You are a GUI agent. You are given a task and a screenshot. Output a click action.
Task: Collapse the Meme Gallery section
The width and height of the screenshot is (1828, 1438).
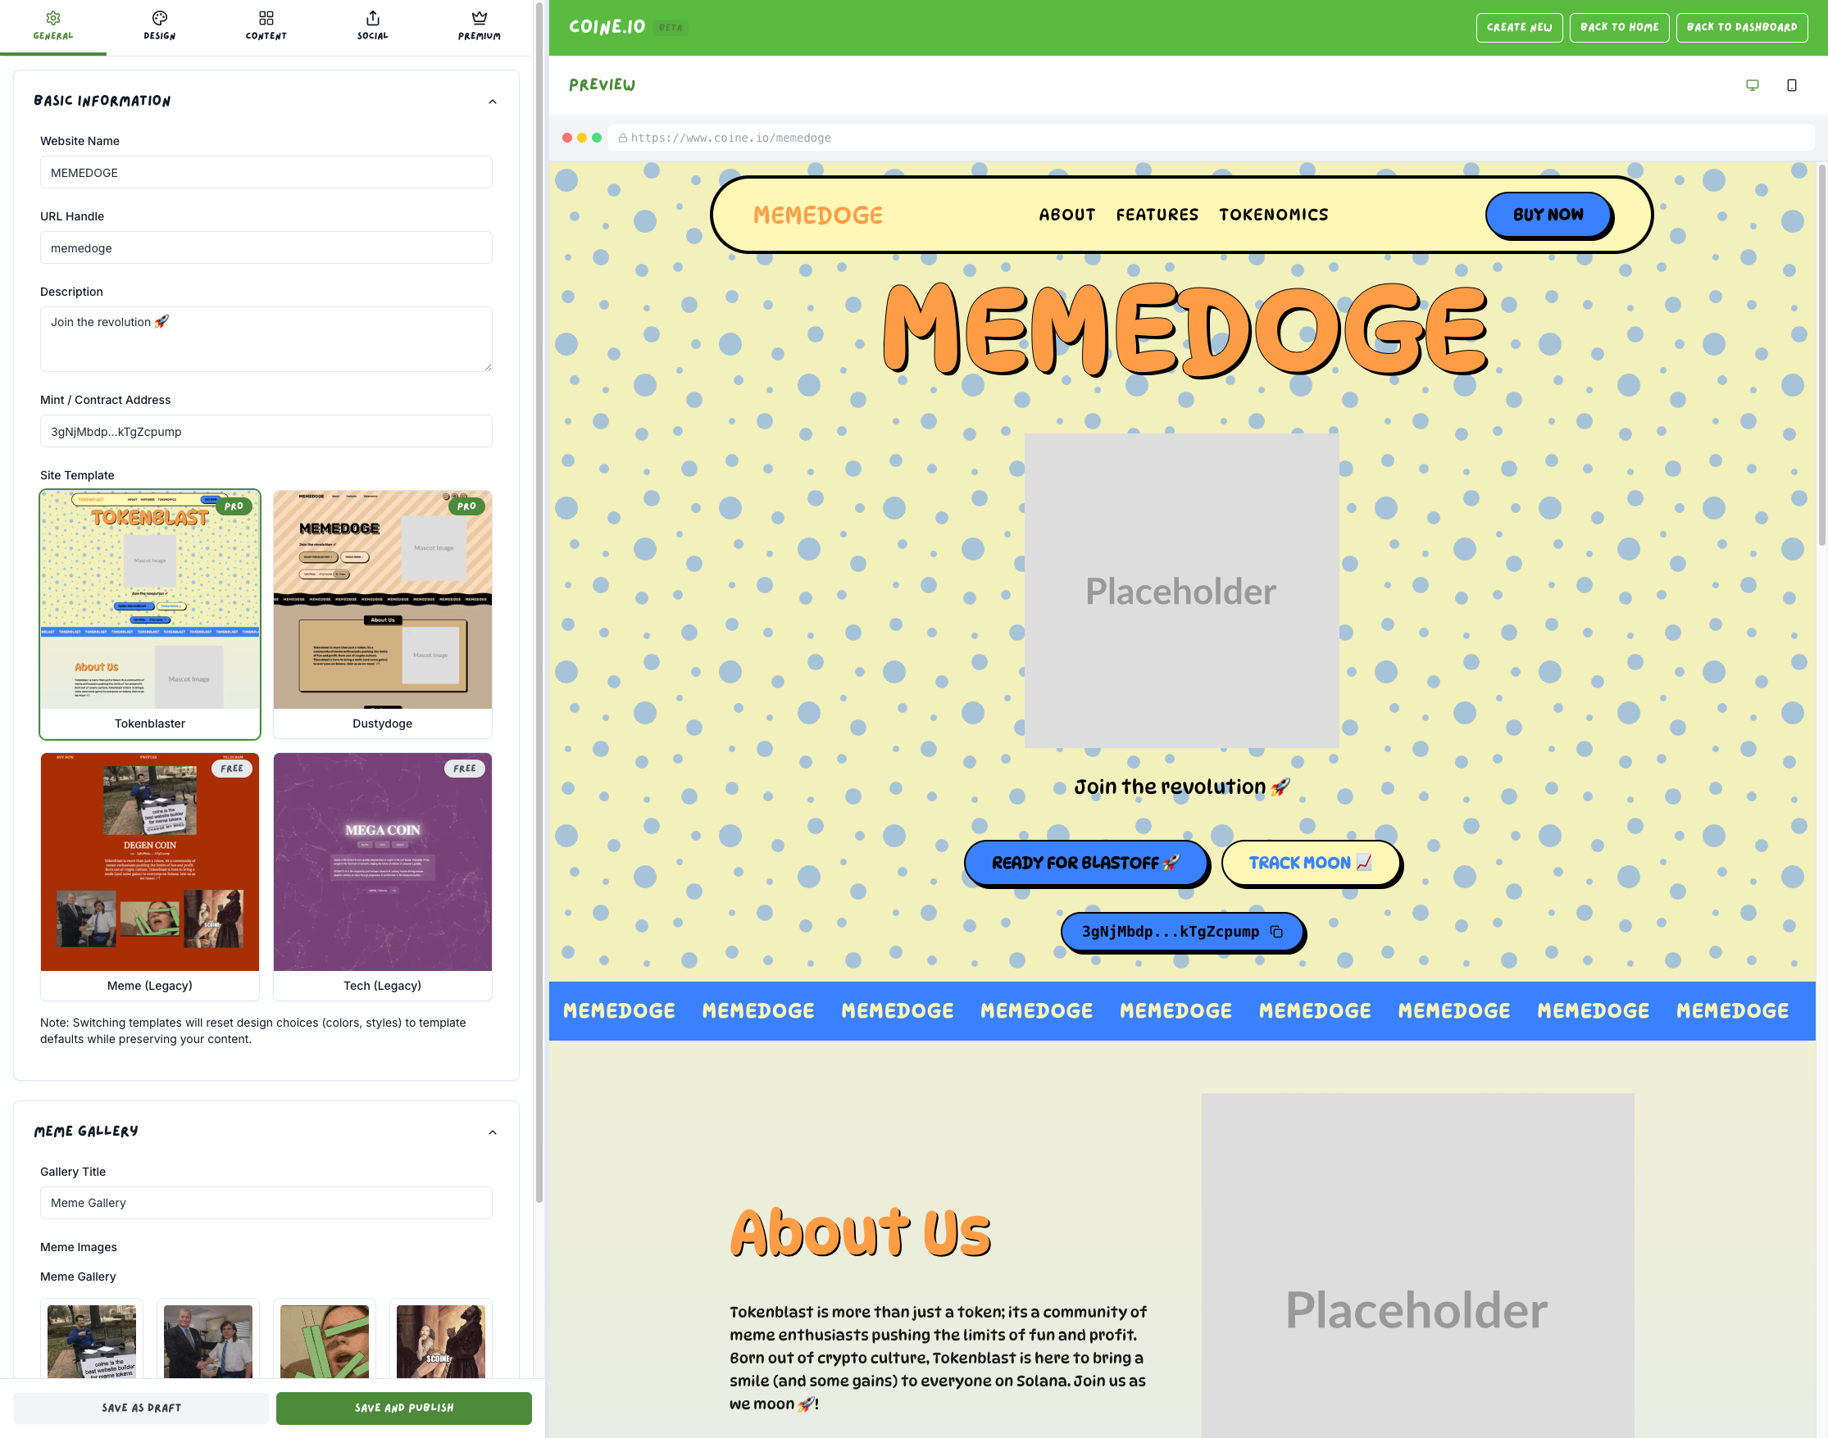(493, 1132)
